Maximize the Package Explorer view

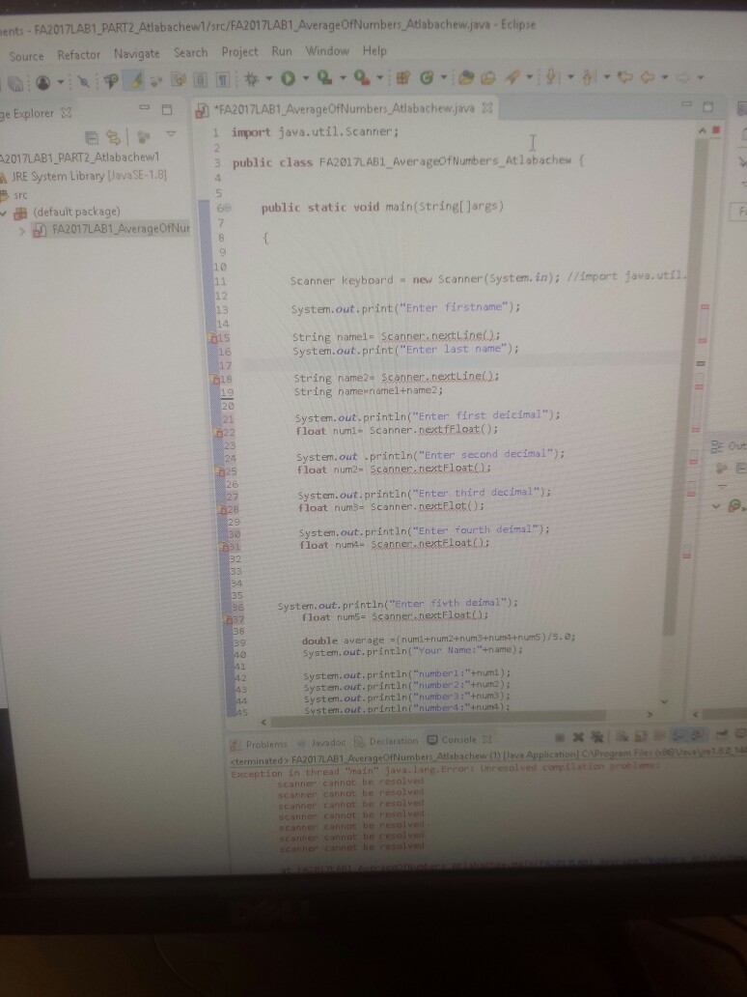[x=167, y=109]
